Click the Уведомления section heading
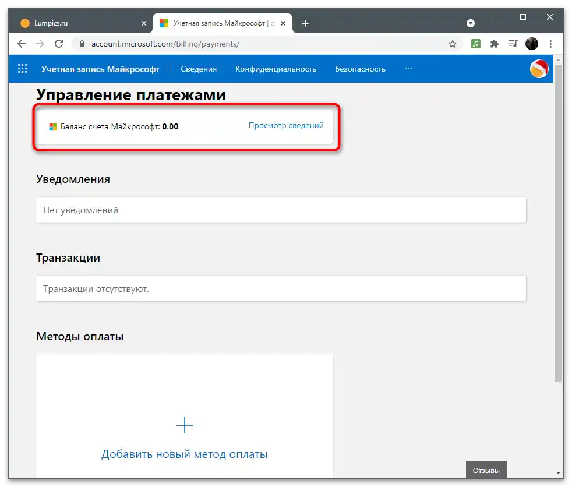The height and width of the screenshot is (487, 572). pos(73,179)
